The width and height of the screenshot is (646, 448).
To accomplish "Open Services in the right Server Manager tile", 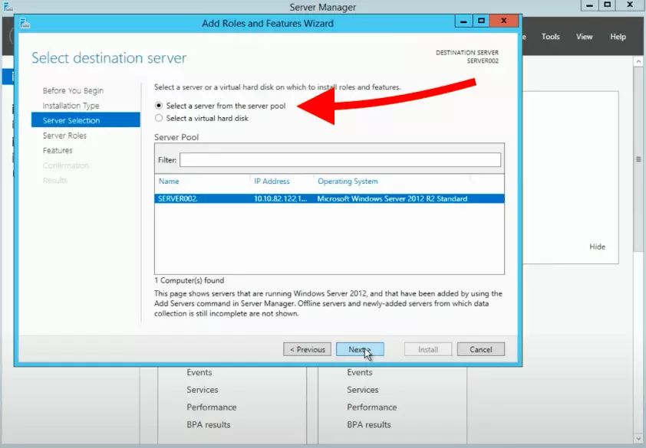I will [x=362, y=390].
